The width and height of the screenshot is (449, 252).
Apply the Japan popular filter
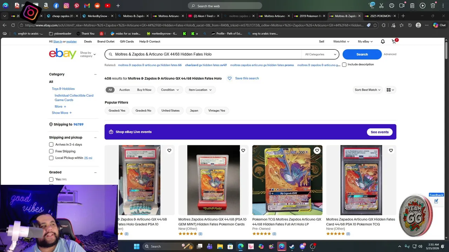(x=194, y=111)
